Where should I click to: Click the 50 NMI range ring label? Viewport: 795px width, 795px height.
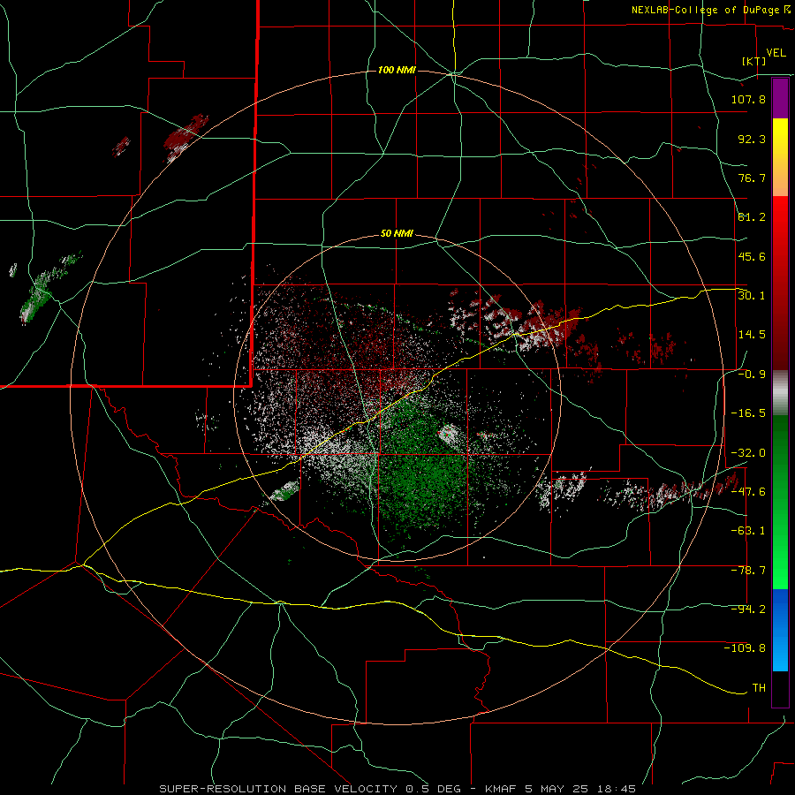397,234
